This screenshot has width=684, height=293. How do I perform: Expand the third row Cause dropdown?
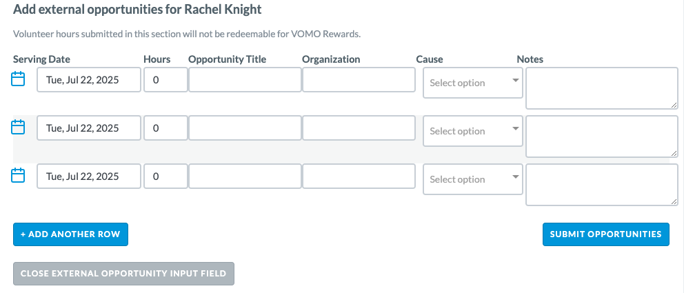(x=473, y=179)
